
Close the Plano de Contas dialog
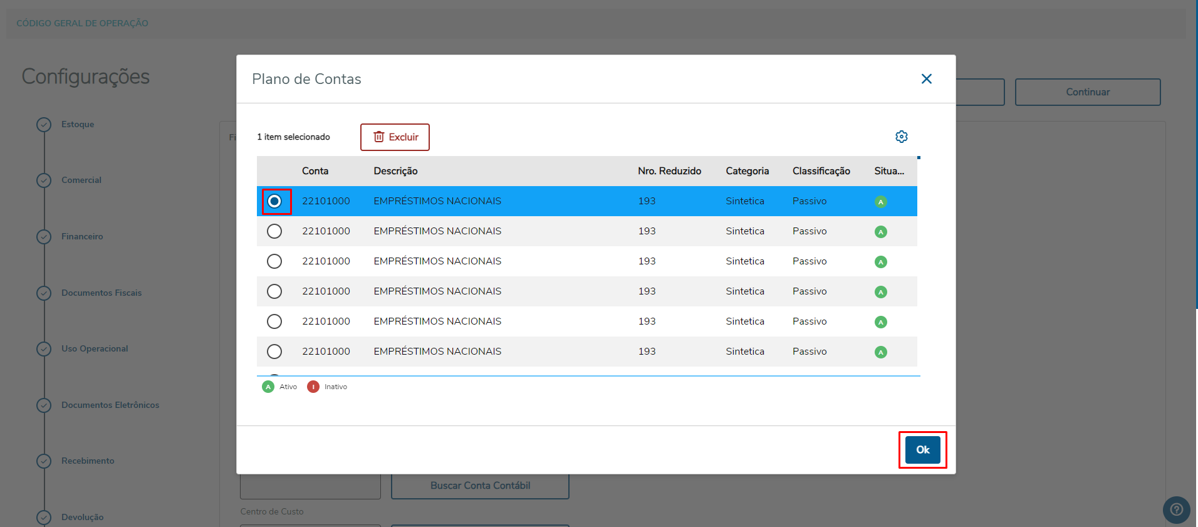926,79
